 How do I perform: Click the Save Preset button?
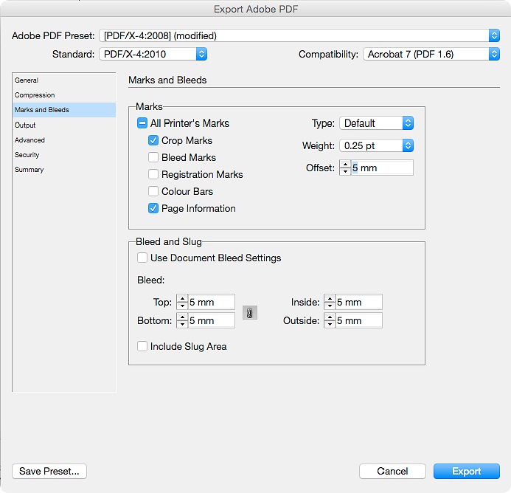(x=50, y=471)
